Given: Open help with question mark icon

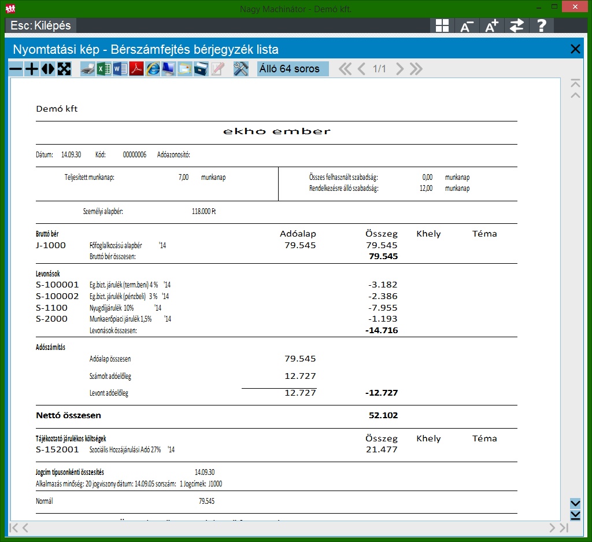Looking at the screenshot, I should click(541, 25).
